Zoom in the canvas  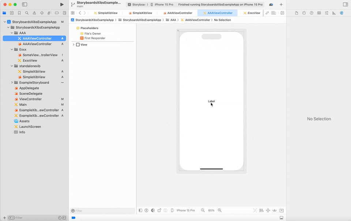tap(220, 210)
